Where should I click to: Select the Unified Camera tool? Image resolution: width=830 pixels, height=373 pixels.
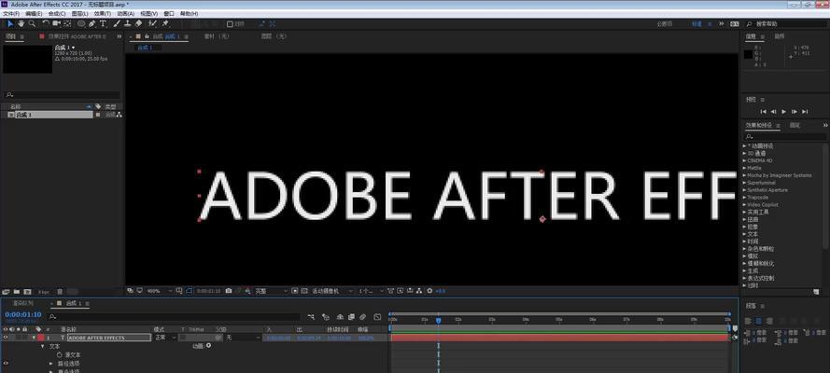tap(57, 23)
